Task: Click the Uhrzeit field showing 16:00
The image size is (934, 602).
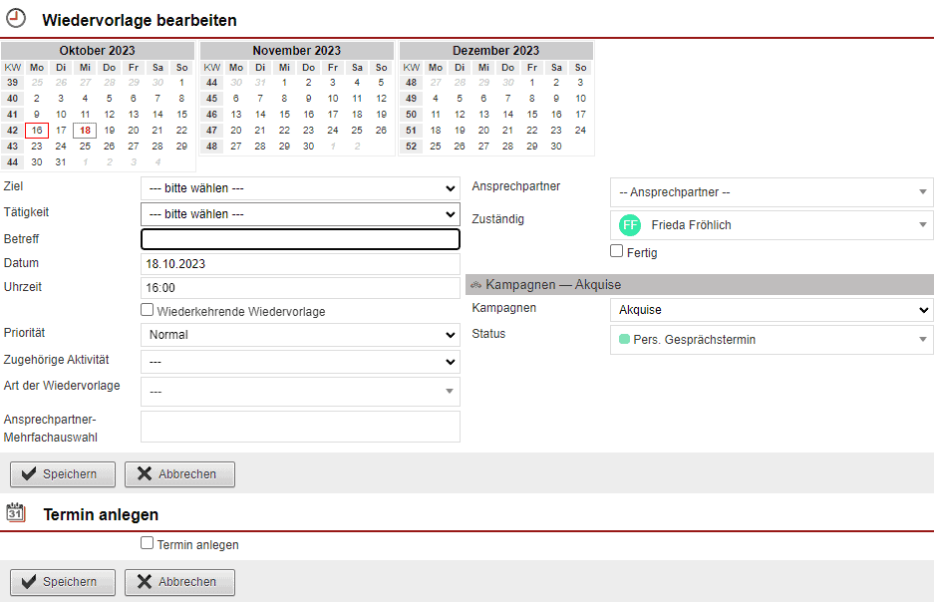Action: 300,288
